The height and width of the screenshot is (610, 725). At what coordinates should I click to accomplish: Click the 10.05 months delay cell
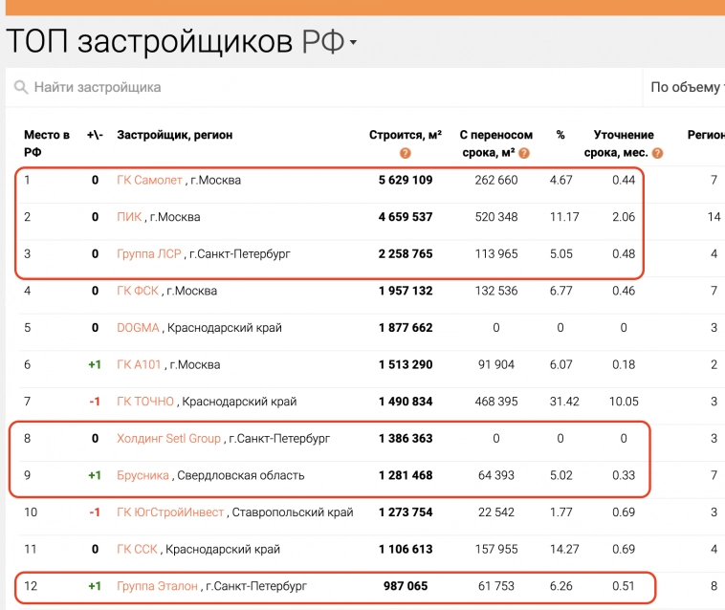coord(624,402)
